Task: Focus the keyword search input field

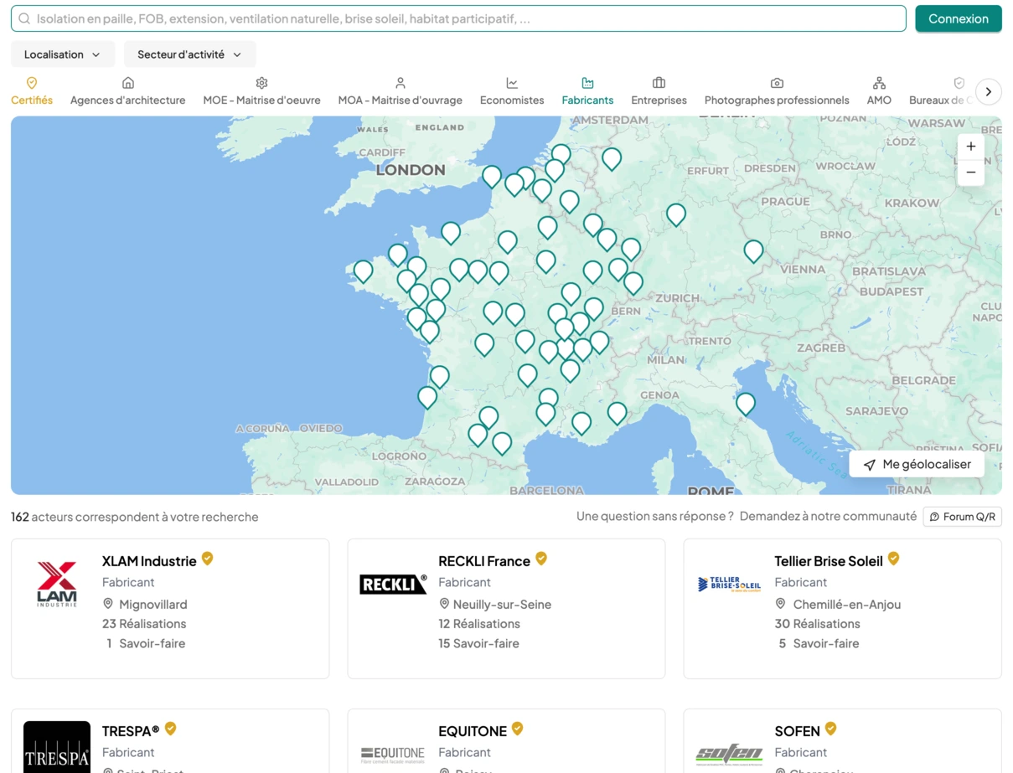Action: 458,18
